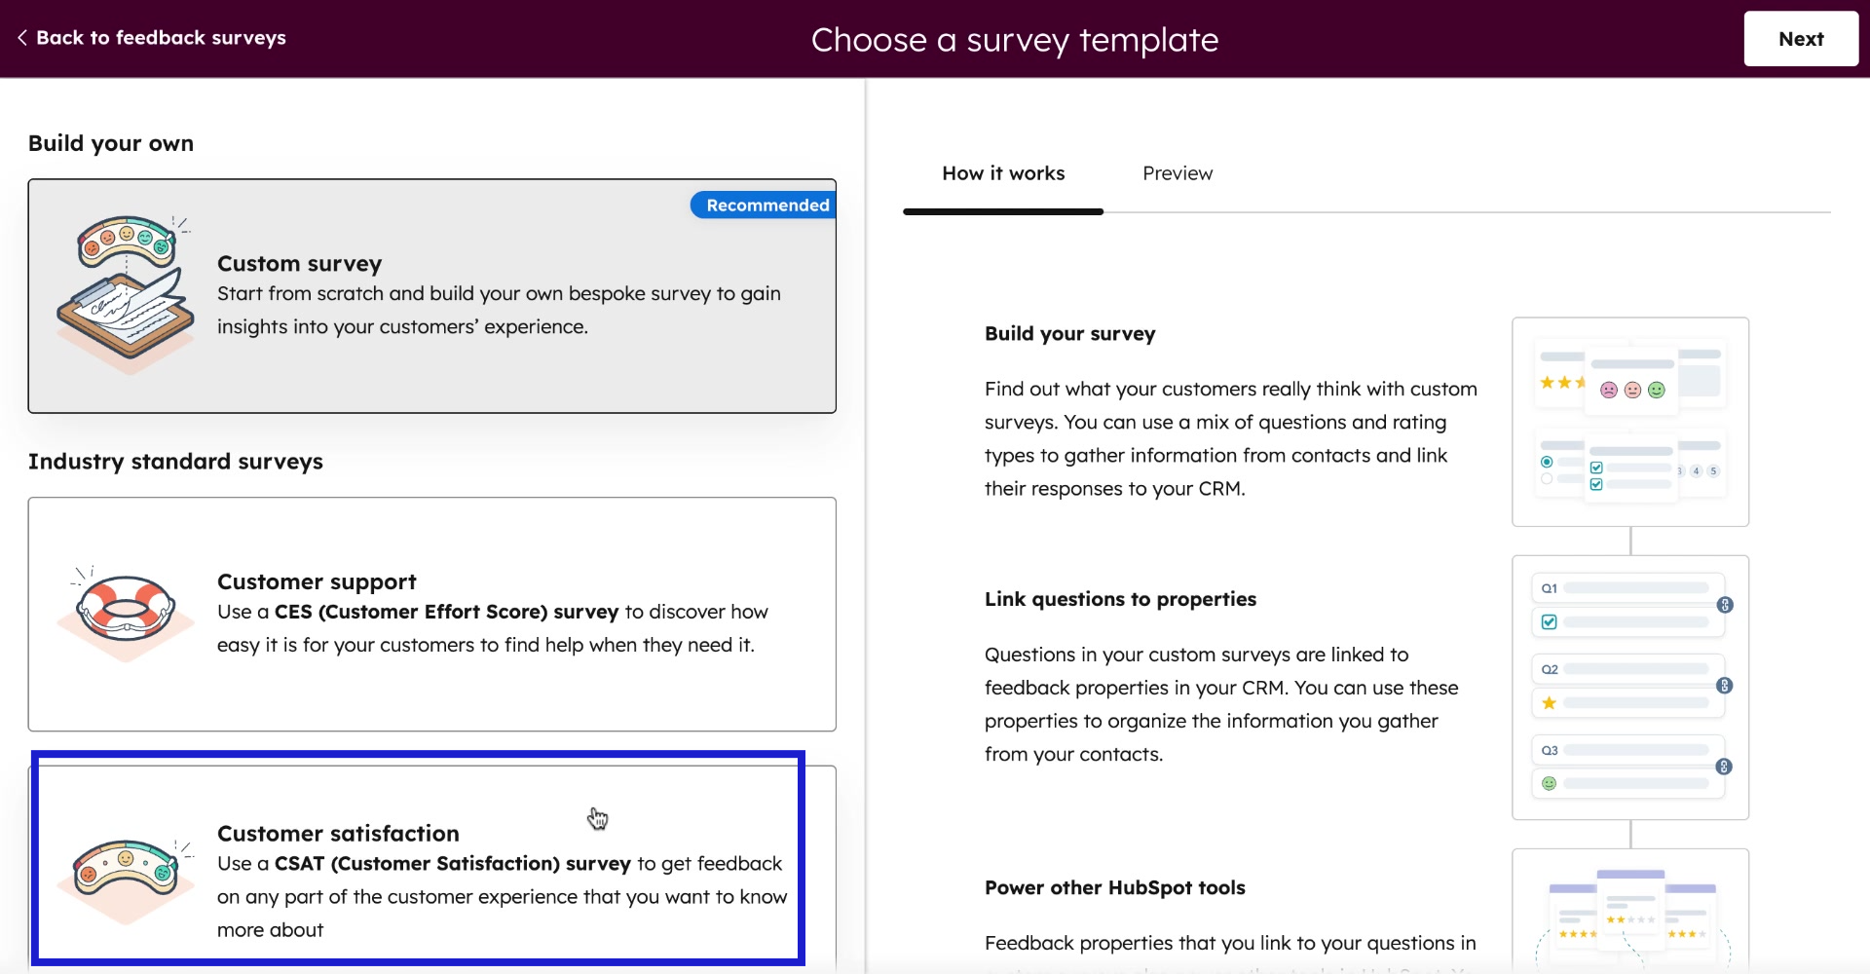Click the checked checkbox under Q1 in the diagram

(x=1549, y=622)
